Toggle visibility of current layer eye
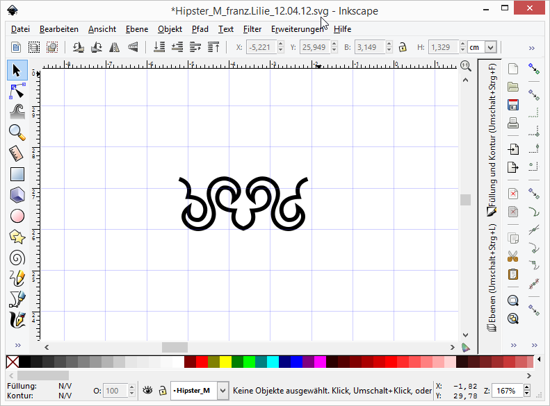 [147, 391]
